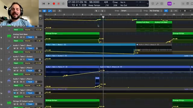
Task: Toggle the Solo (S) control bar button
Action: [x=162, y=4]
